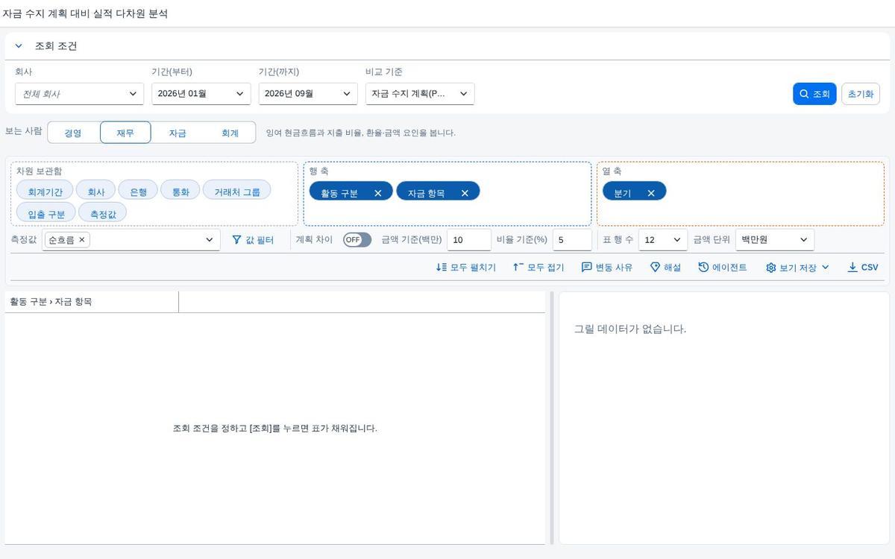The height and width of the screenshot is (559, 895).
Task: Click the 조회 search button
Action: pyautogui.click(x=814, y=94)
